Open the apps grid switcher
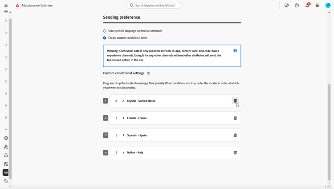The height and width of the screenshot is (189, 334). tap(318, 5)
